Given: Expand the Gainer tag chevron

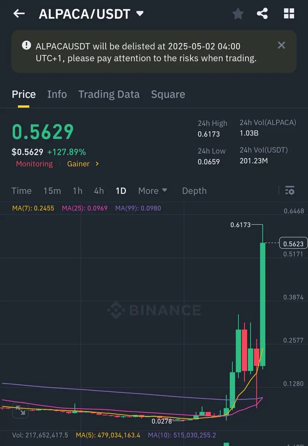Looking at the screenshot, I should 97,164.
